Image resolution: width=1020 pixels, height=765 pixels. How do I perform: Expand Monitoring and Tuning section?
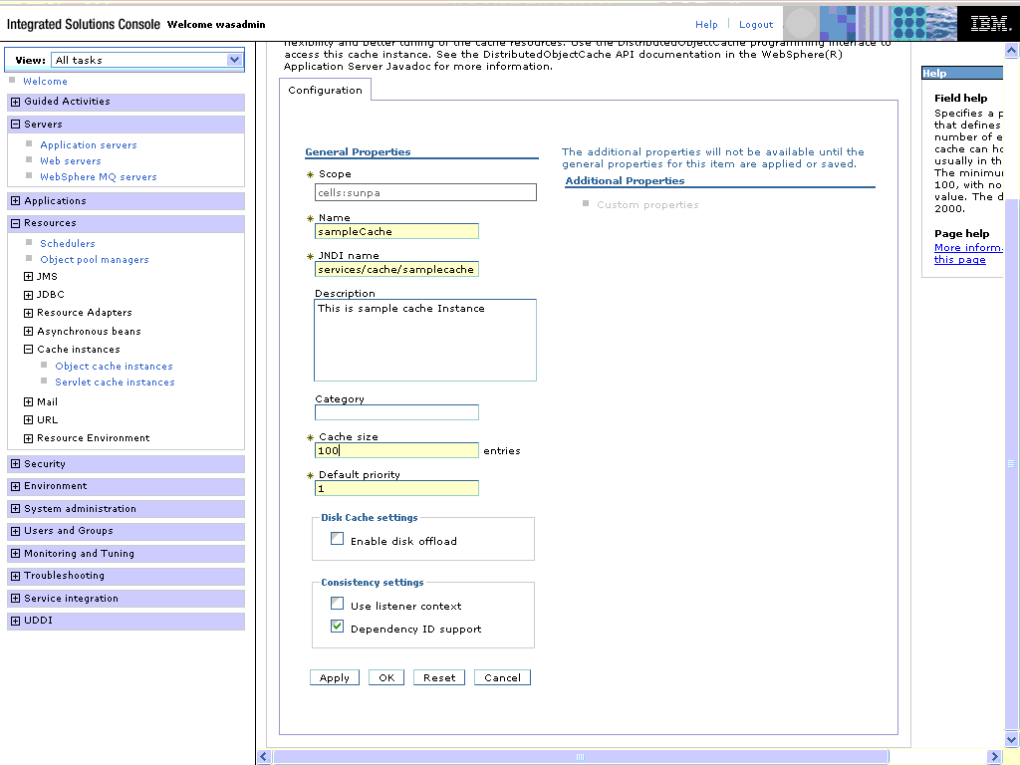(x=16, y=554)
